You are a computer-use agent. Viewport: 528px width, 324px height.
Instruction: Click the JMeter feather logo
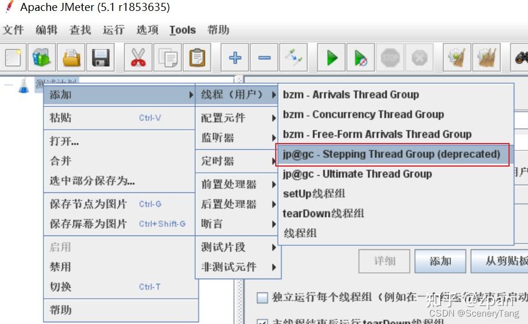coord(10,7)
